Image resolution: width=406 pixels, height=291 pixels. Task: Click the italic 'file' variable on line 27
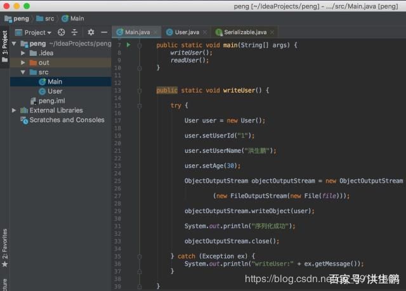[x=329, y=196]
